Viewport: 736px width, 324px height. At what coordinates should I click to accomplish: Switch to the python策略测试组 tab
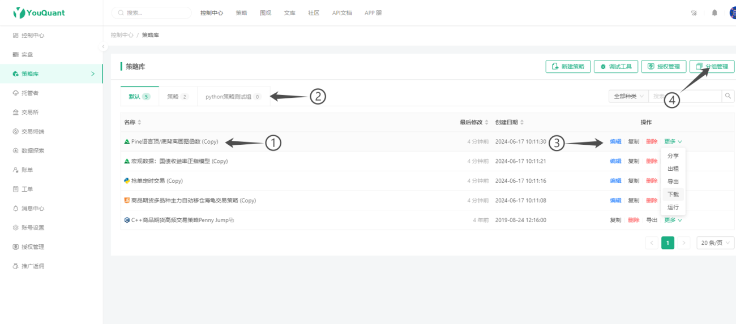233,97
